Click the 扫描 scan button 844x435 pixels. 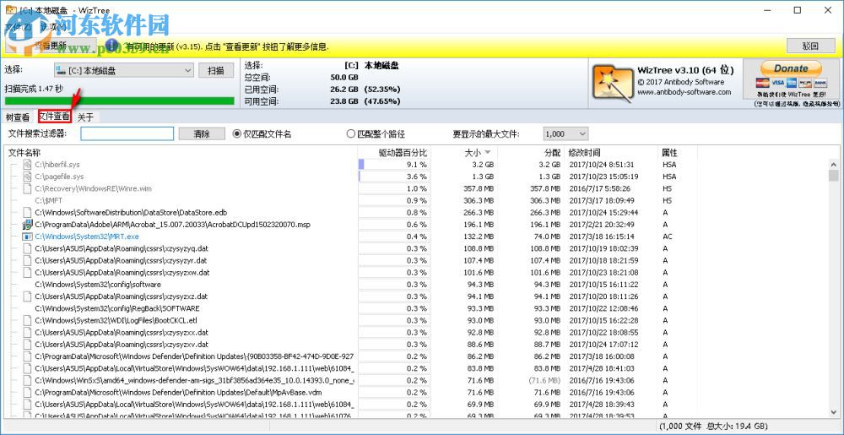(x=216, y=70)
